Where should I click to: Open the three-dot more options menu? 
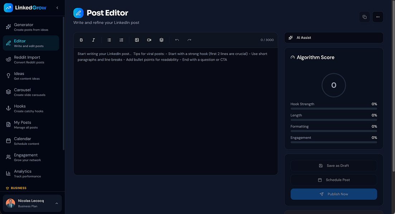click(x=378, y=17)
